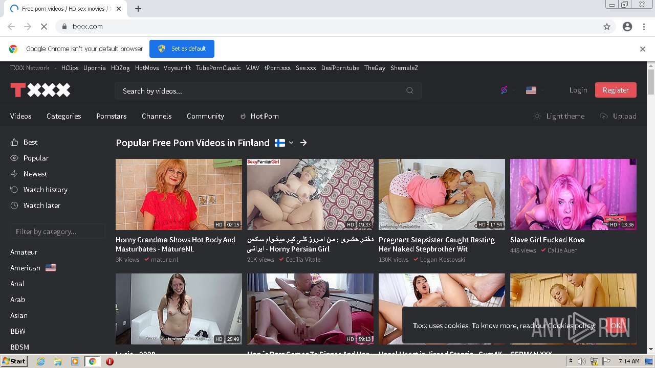This screenshot has height=368, width=655.
Task: Click the flame icon beside the Hot nav item
Action: point(243,117)
